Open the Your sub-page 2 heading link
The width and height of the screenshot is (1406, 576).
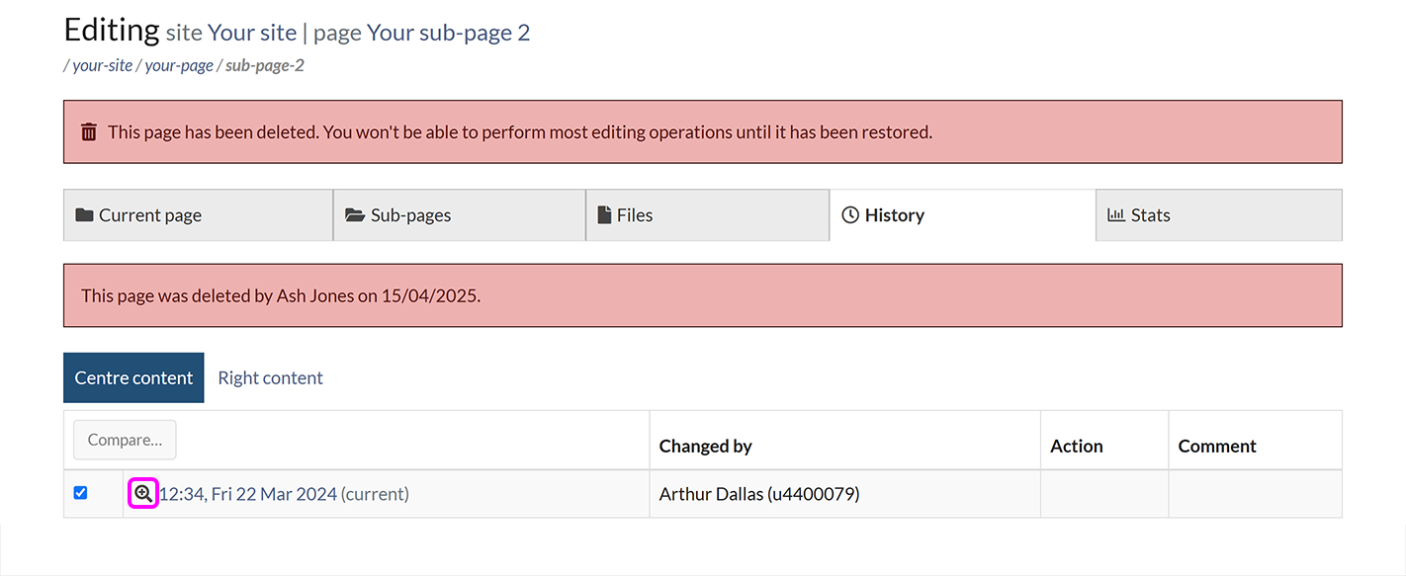click(x=448, y=33)
